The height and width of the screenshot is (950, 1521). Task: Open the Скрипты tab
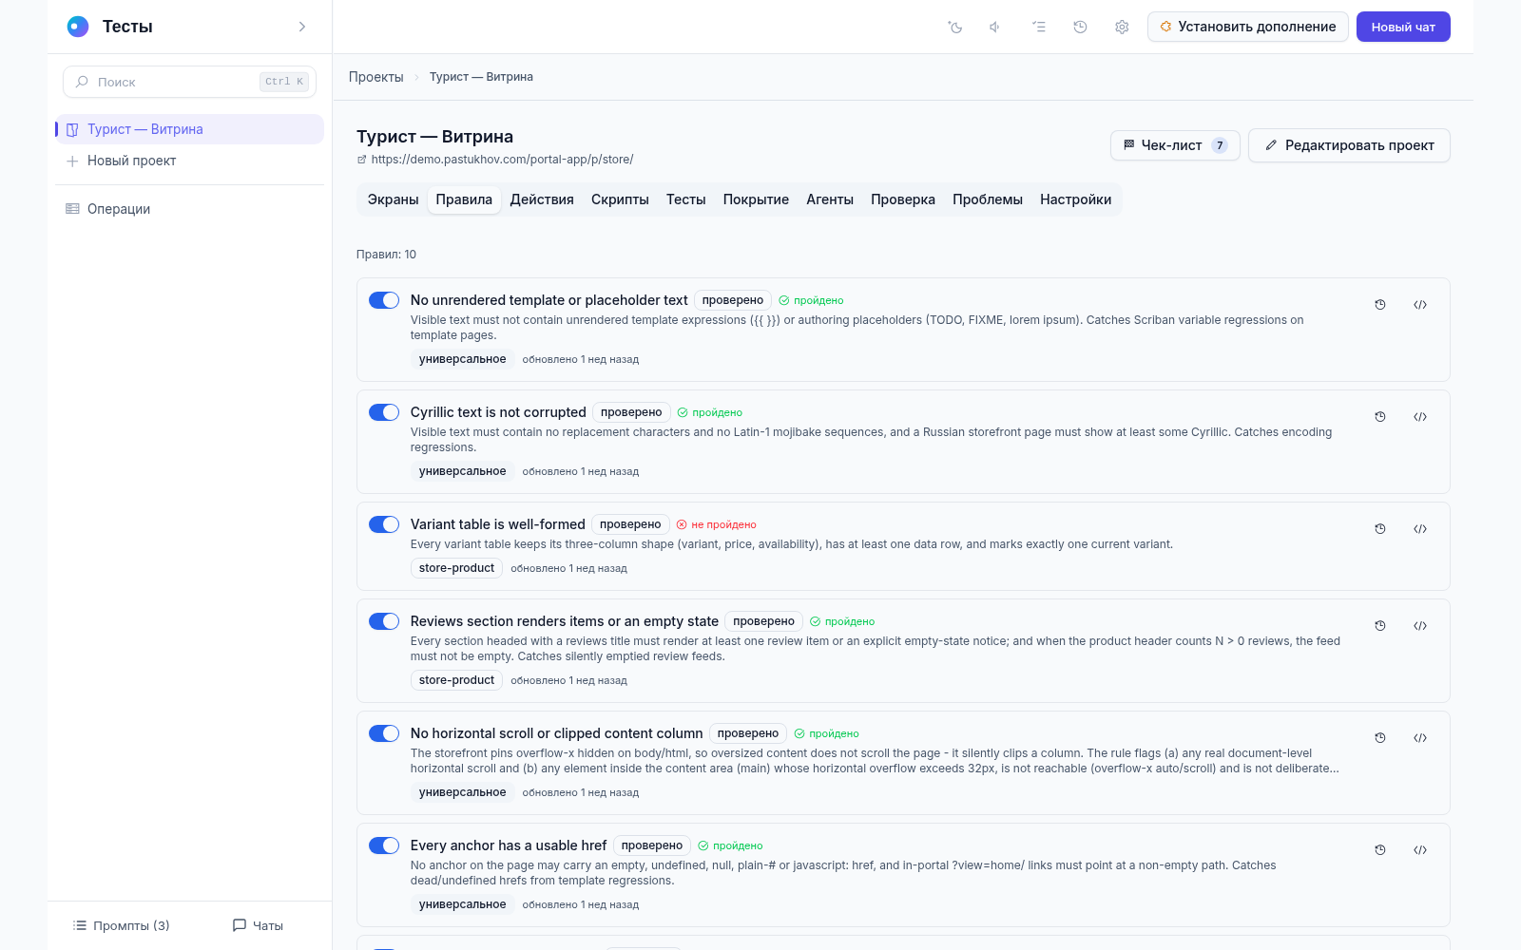(620, 199)
